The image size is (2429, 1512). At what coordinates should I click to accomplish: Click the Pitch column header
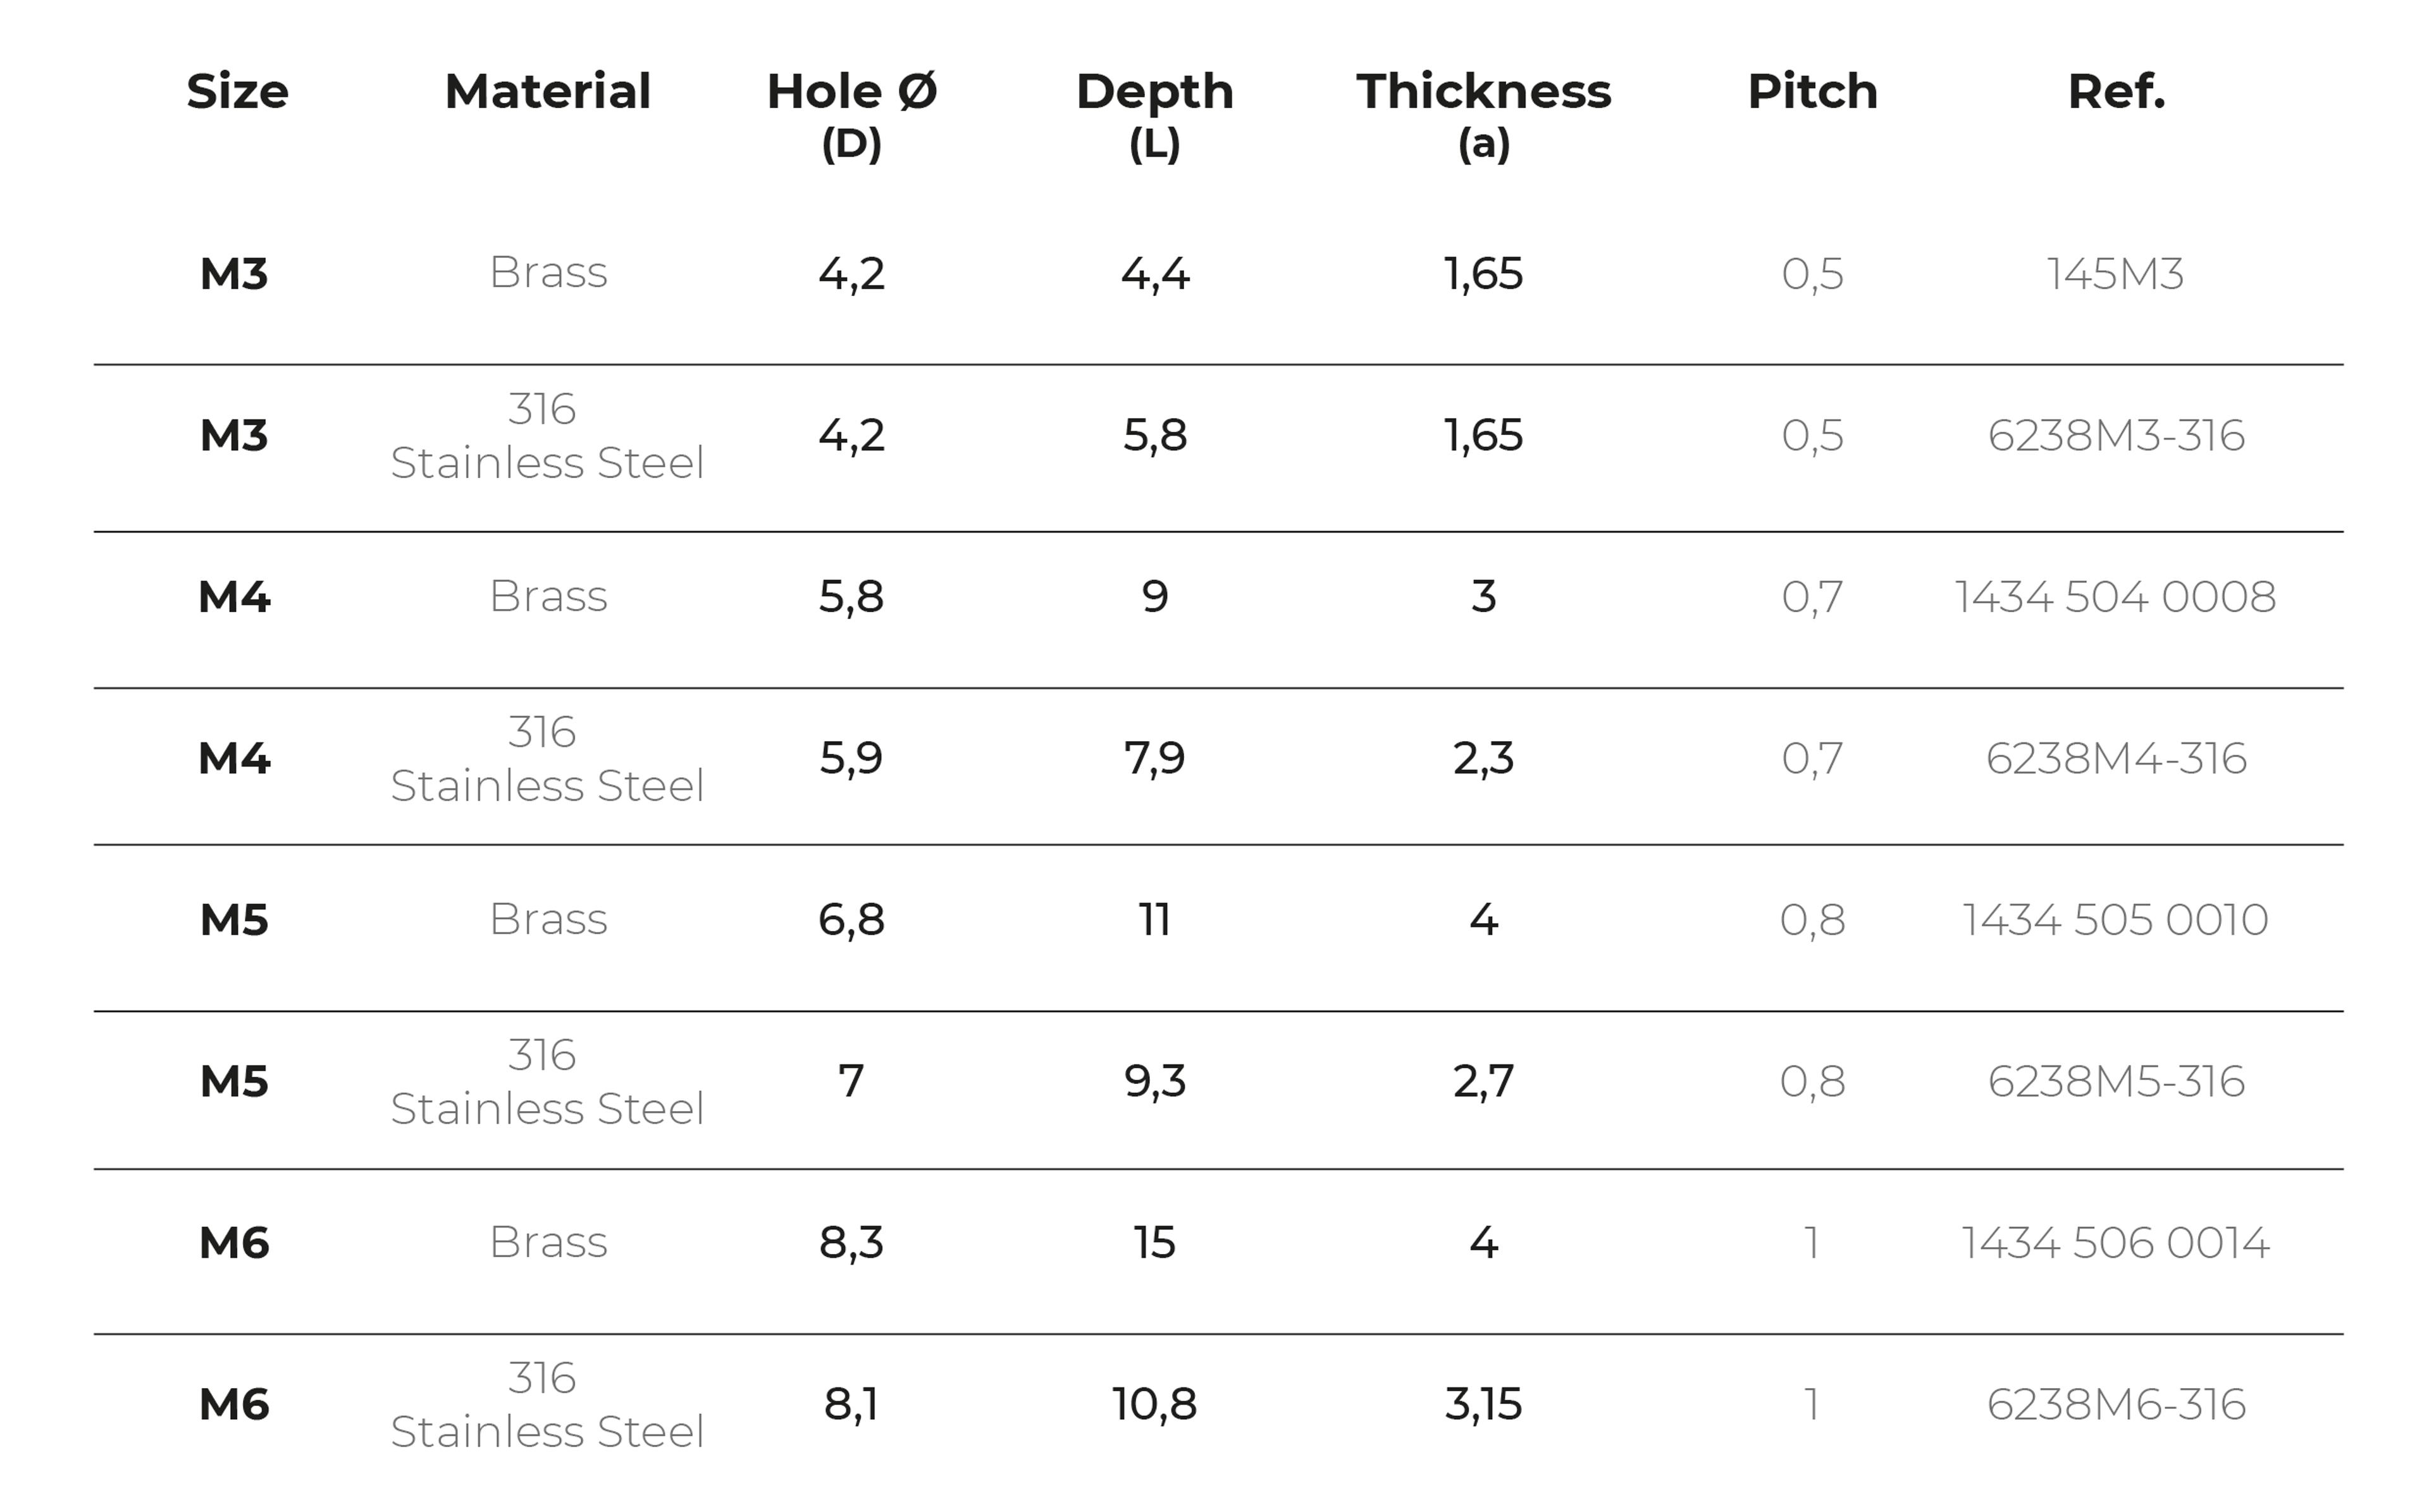pyautogui.click(x=1812, y=92)
